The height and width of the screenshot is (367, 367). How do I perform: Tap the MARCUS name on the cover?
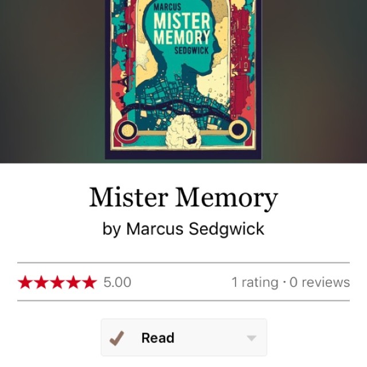point(167,6)
